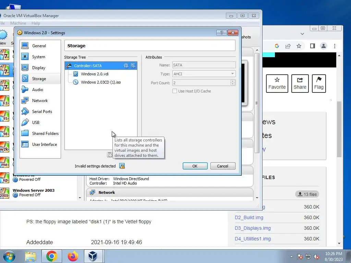351x263 pixels.
Task: Click the Port Count value field
Action: 201,83
